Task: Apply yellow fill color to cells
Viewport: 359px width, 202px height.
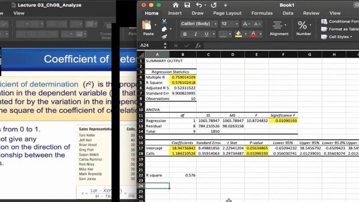Action: point(238,34)
